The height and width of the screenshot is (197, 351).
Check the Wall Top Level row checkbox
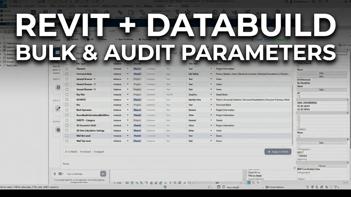click(67, 141)
